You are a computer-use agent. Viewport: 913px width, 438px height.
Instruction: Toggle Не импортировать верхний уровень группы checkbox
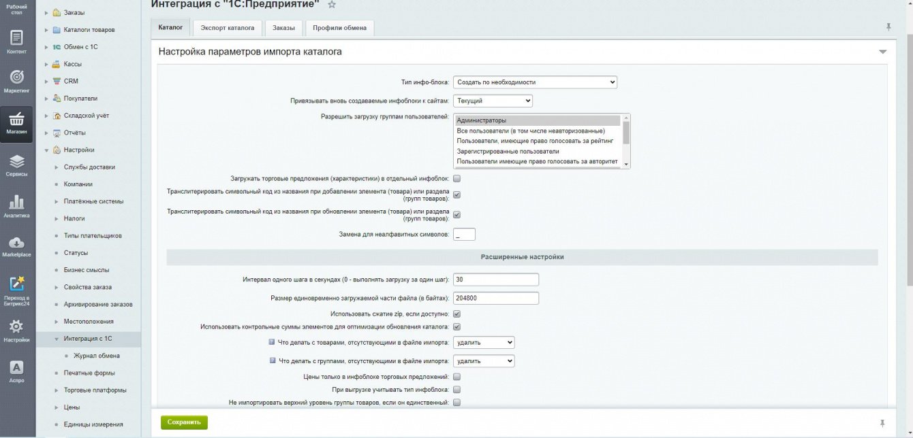(457, 403)
